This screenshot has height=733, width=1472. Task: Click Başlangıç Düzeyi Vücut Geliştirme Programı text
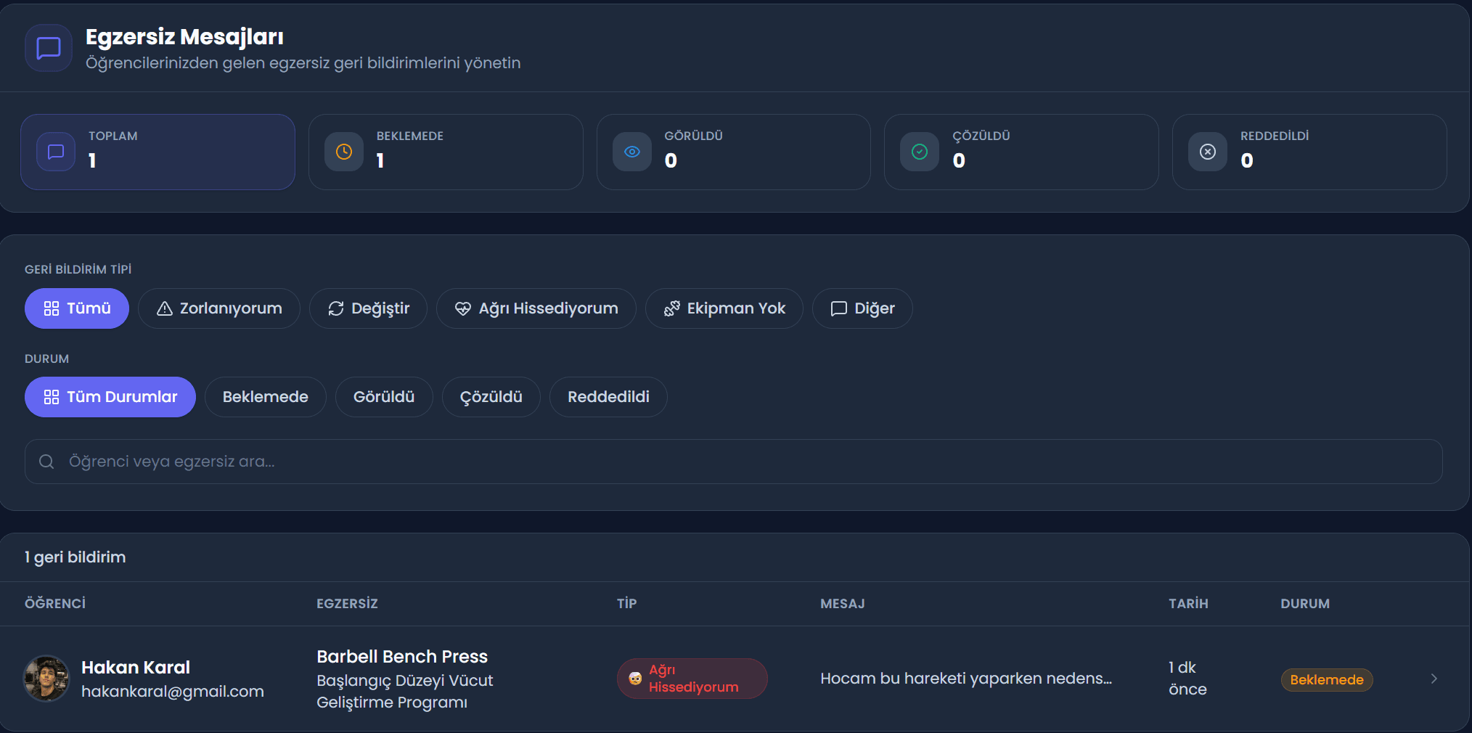click(405, 692)
